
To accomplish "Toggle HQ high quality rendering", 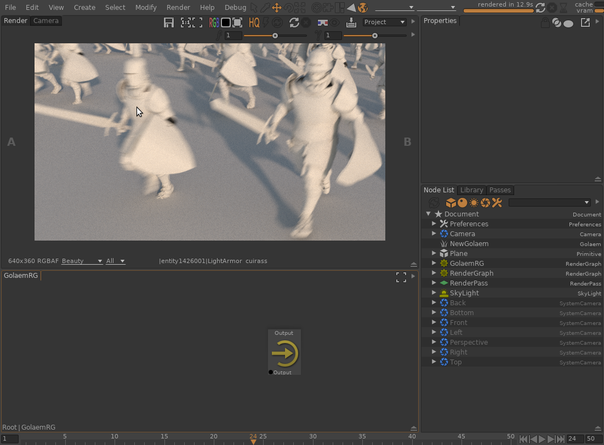I will pos(254,22).
